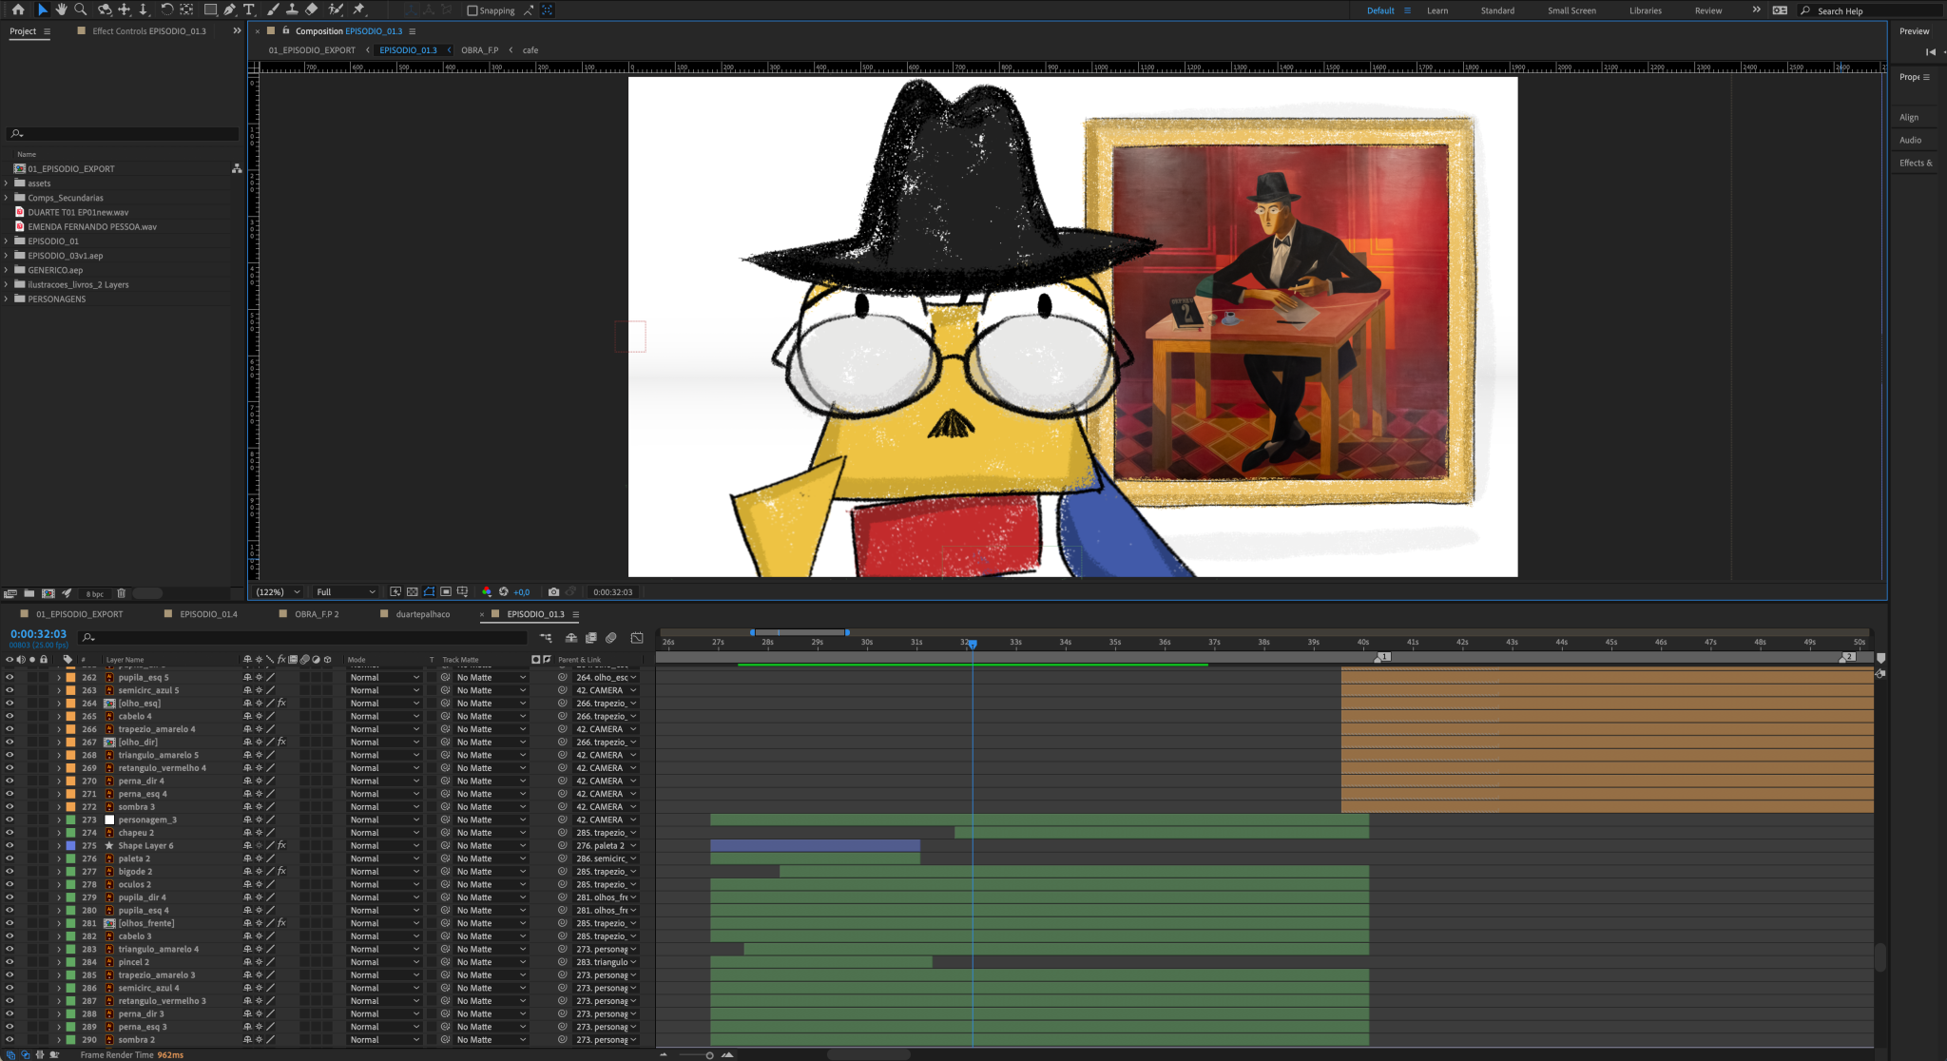Screen dimensions: 1947x1061
Task: Hide the bigode 2 layer
Action: 10,872
